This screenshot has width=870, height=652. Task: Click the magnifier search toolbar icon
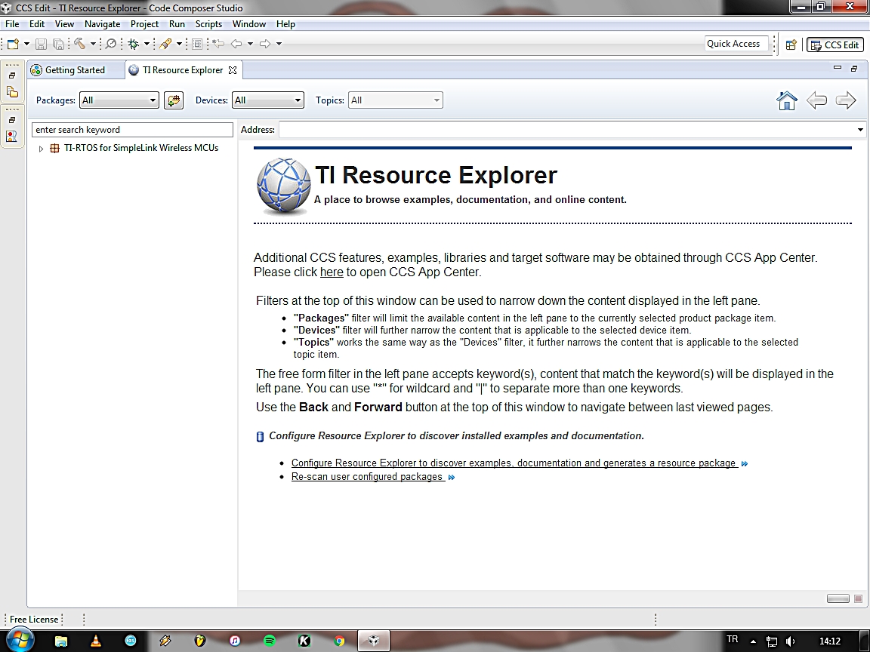tap(111, 43)
